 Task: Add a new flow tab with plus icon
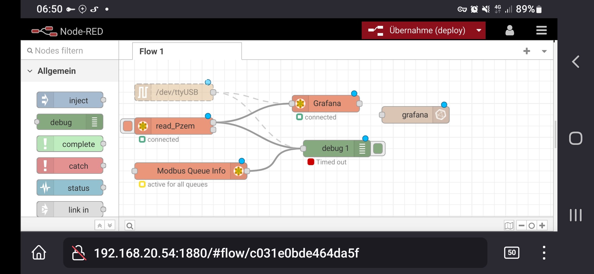click(527, 51)
